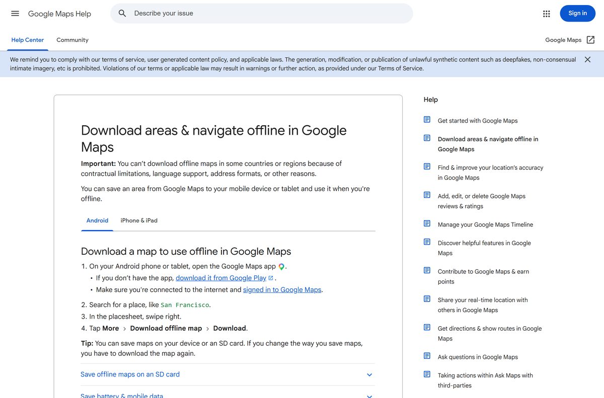
Task: Open Ask questions in Google Maps article
Action: [x=478, y=357]
